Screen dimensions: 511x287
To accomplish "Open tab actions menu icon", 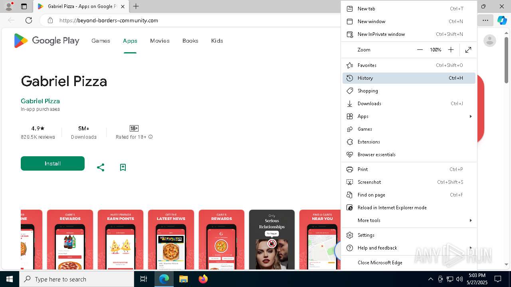I will [24, 6].
